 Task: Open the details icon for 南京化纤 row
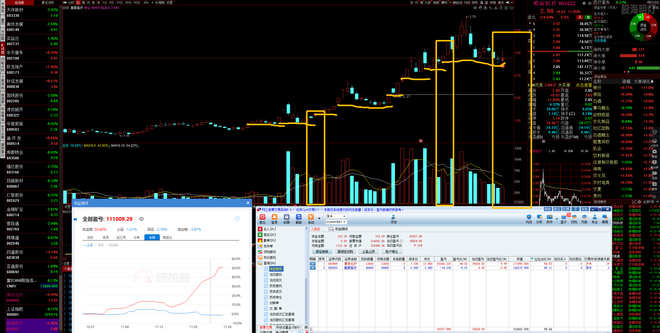click(x=313, y=264)
